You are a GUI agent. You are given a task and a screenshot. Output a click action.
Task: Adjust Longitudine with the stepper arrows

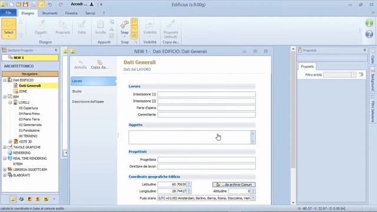pos(189,191)
